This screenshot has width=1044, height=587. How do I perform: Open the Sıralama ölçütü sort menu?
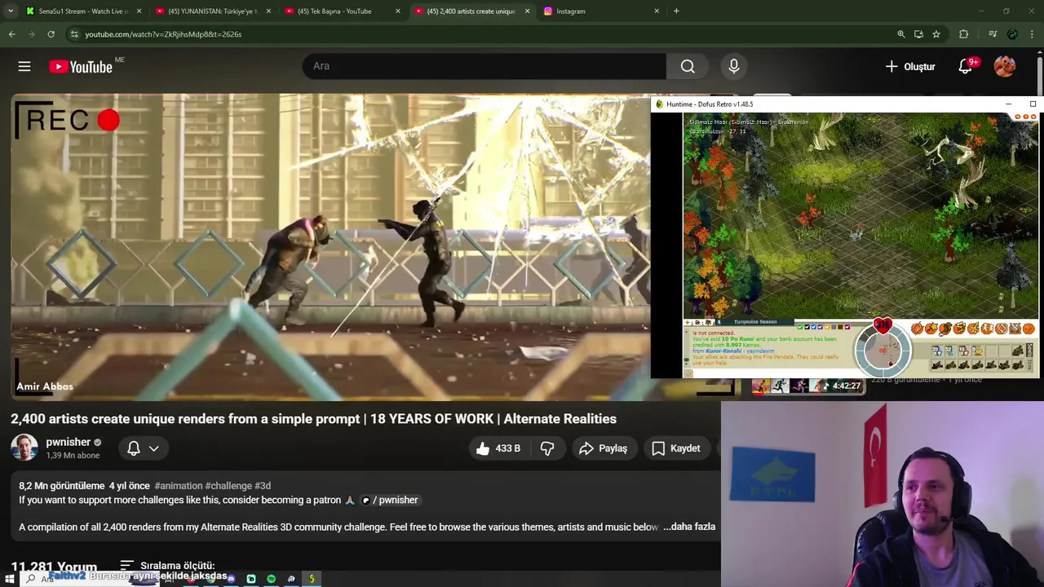(x=167, y=565)
